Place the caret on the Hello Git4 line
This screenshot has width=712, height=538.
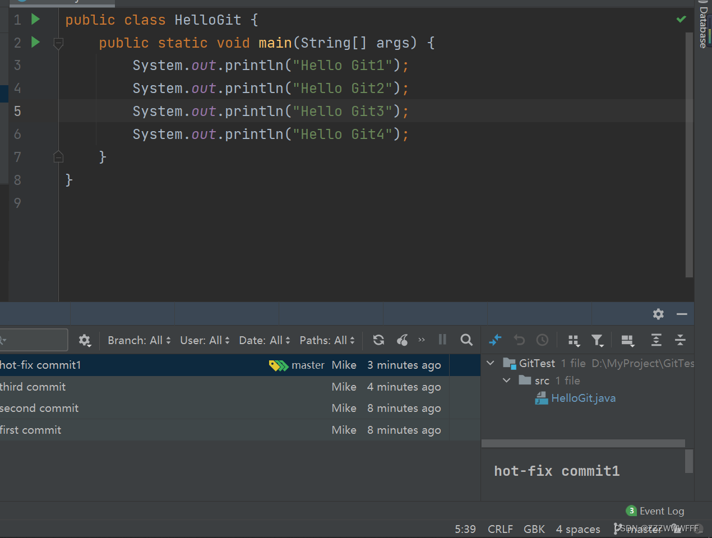point(271,134)
